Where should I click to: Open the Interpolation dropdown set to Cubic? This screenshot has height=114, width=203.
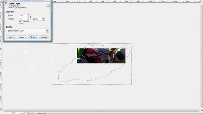[x=34, y=31]
